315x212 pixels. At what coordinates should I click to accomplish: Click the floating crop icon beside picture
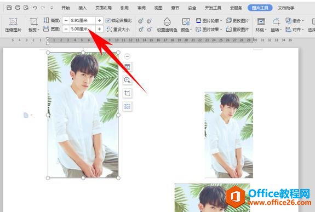coord(127,93)
